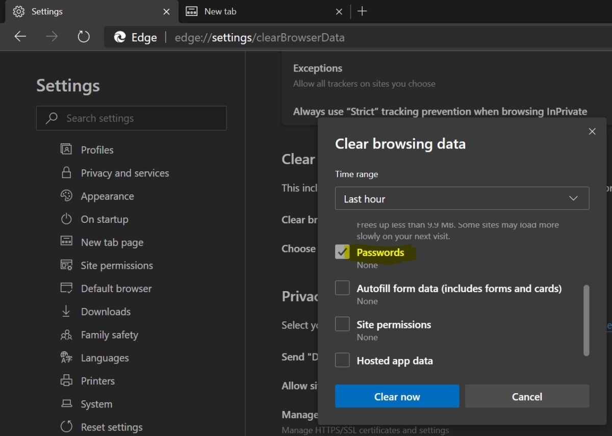Enable the Site permissions checkbox
Viewport: 612px width, 436px height.
point(342,324)
